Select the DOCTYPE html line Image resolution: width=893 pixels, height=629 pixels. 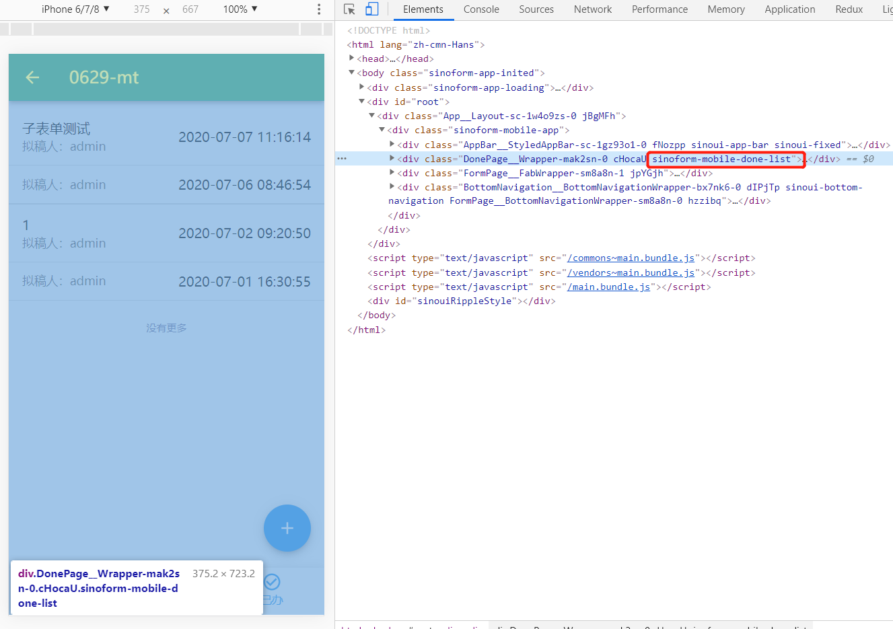click(388, 30)
